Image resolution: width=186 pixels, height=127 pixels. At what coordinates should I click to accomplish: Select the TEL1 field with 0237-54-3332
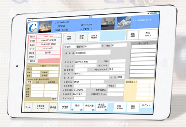pos(85,62)
